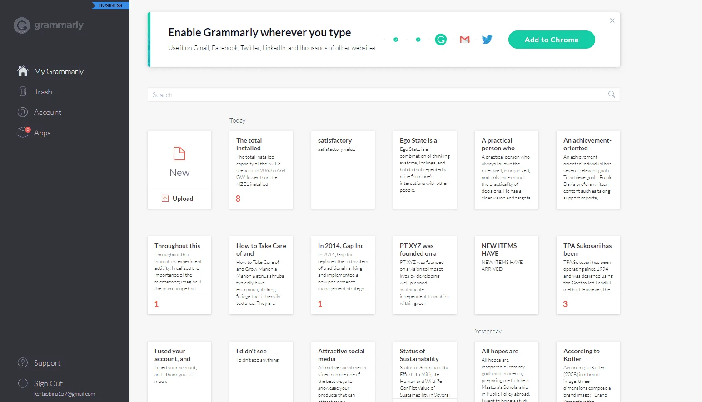Click the 'Today' section heading
This screenshot has width=702, height=402.
coord(237,120)
